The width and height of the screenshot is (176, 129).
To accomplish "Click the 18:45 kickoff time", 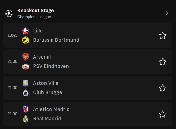I will pos(12,35).
